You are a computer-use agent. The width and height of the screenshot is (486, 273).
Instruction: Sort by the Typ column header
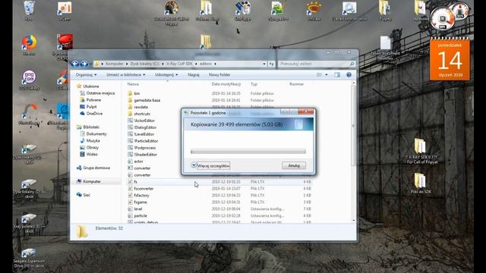[254, 84]
